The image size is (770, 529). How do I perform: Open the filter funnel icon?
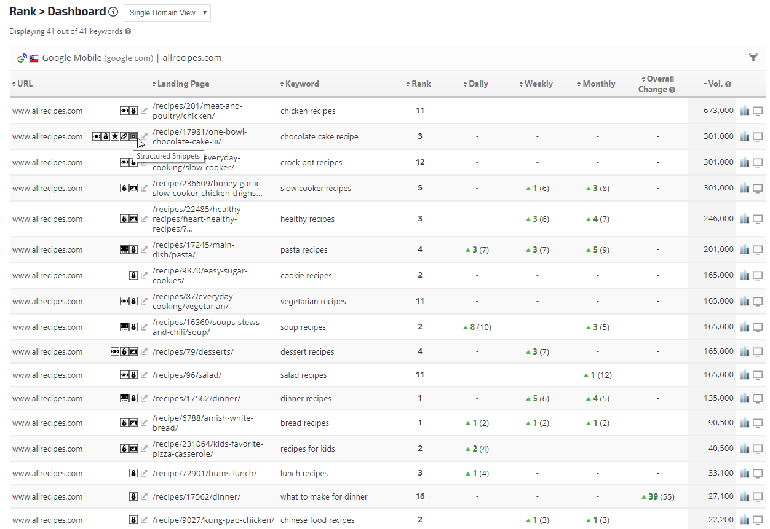(x=753, y=57)
